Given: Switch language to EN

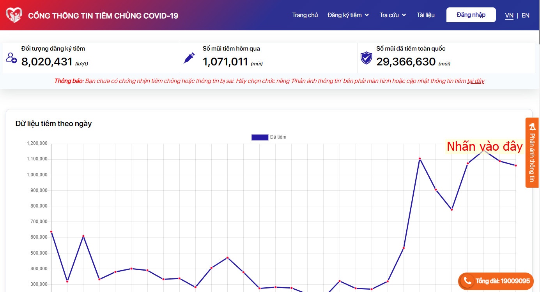Looking at the screenshot, I should pyautogui.click(x=526, y=16).
